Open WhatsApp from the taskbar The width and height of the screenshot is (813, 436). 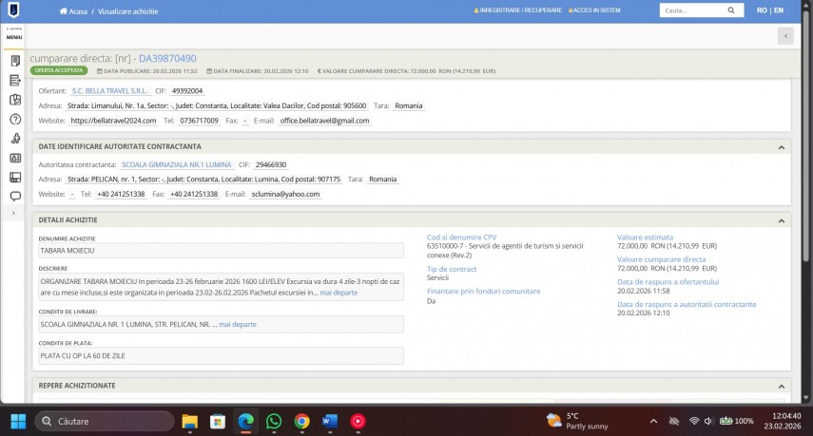point(274,421)
